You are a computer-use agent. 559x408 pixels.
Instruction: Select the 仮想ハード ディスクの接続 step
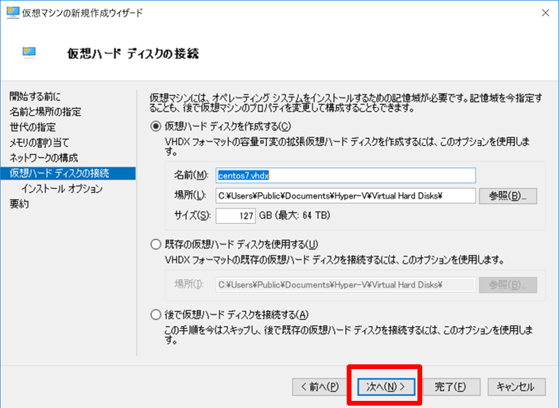[68, 173]
